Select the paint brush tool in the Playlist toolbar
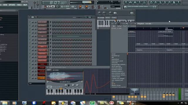 119,24
